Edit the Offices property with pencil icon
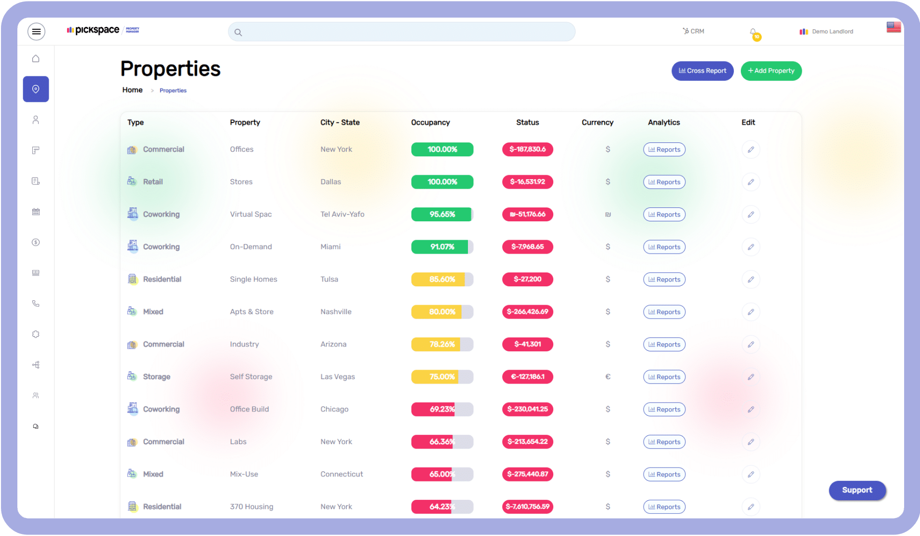The image size is (920, 536). pos(750,149)
